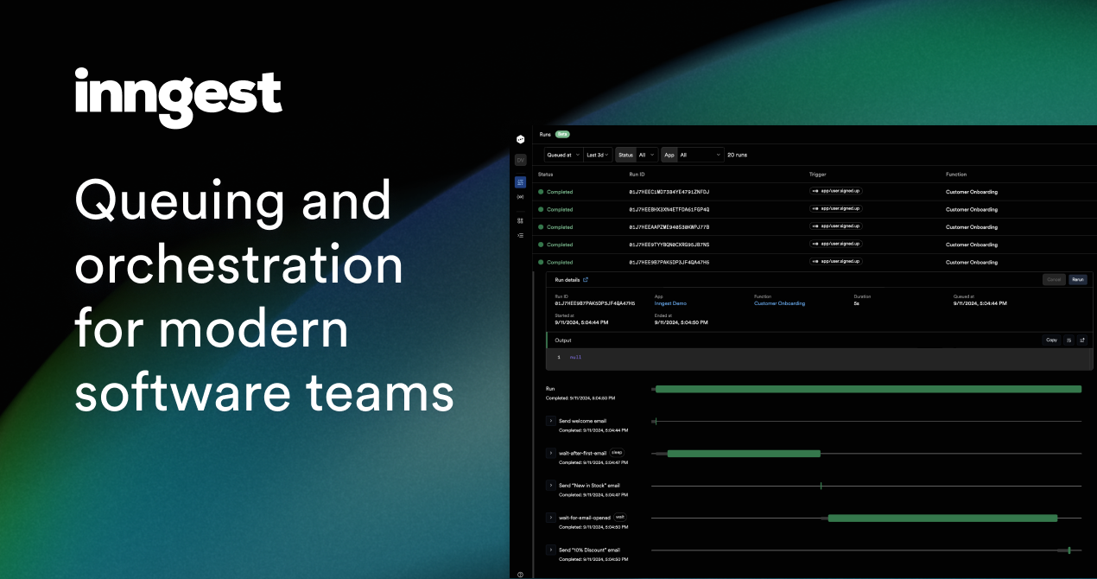The width and height of the screenshot is (1097, 579).
Task: Click the wait-for-email-opened timeline bar
Action: (942, 518)
